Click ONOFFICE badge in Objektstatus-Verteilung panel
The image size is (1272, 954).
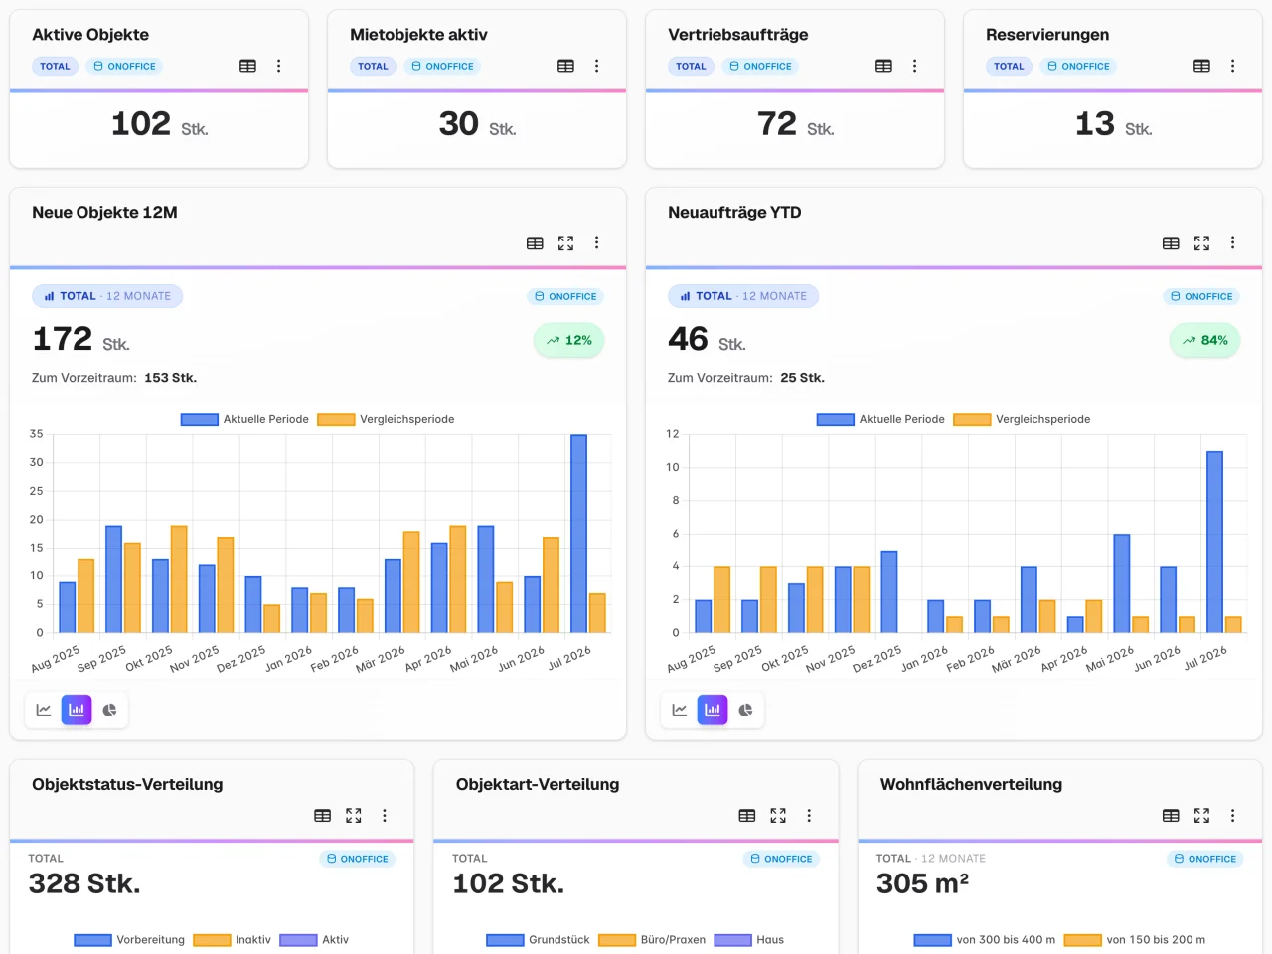click(357, 859)
